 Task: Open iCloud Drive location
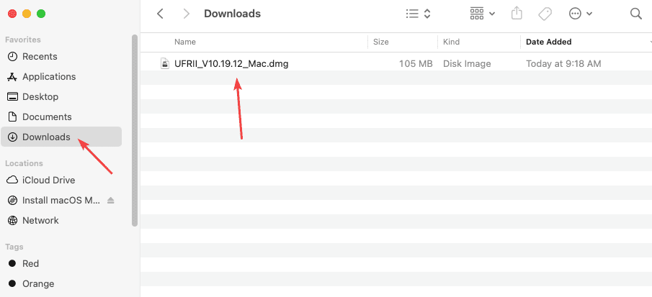pyautogui.click(x=48, y=180)
